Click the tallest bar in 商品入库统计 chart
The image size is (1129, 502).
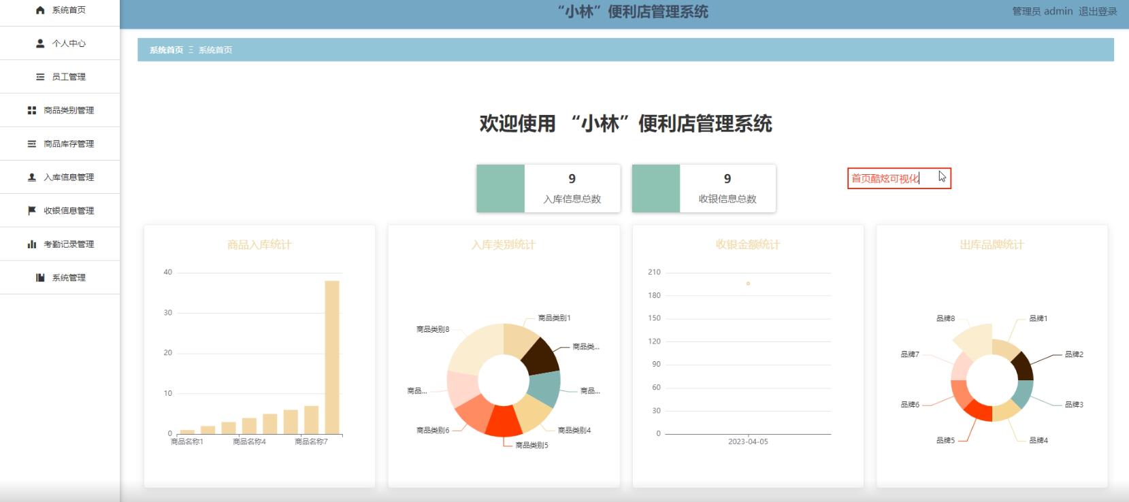click(332, 357)
